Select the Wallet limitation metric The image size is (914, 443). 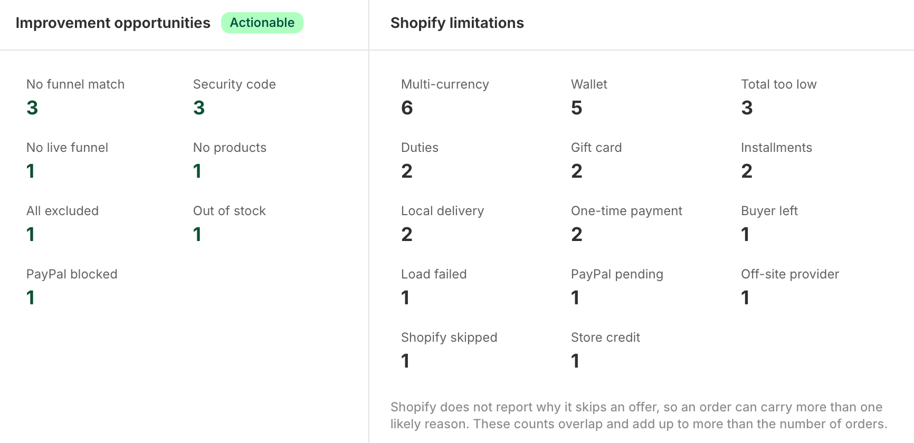click(589, 97)
